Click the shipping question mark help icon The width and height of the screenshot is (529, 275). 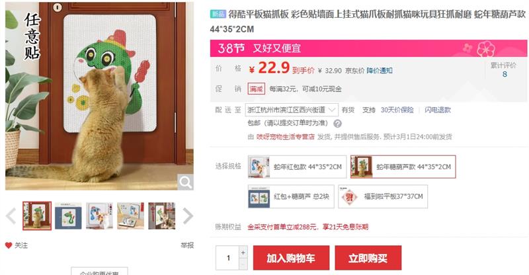[x=337, y=124]
